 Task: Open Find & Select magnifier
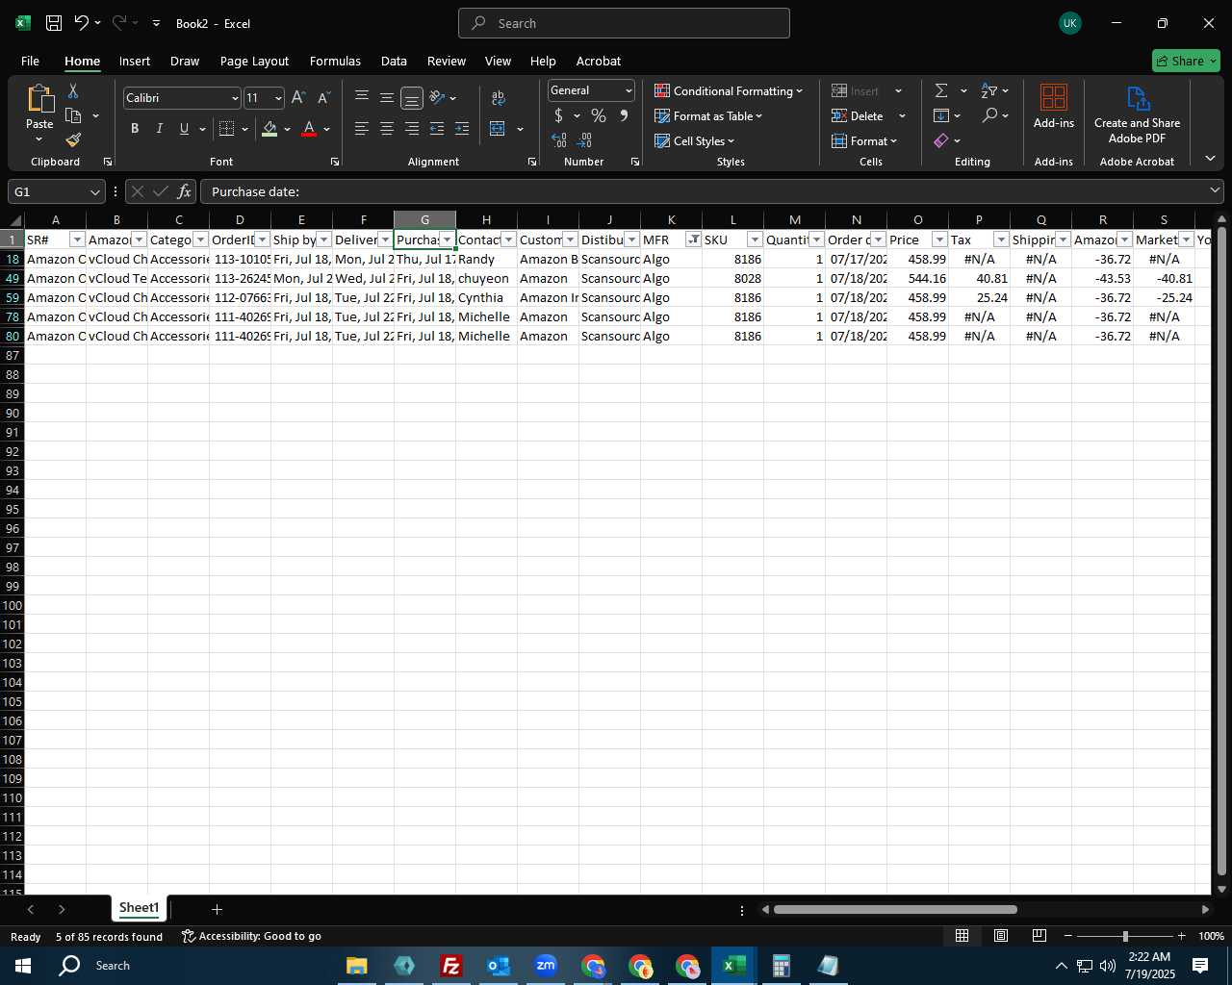[989, 115]
